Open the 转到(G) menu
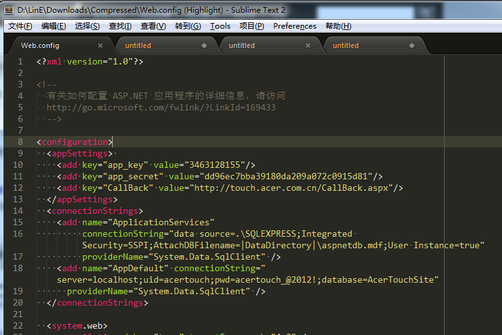The image size is (502, 335). point(188,26)
